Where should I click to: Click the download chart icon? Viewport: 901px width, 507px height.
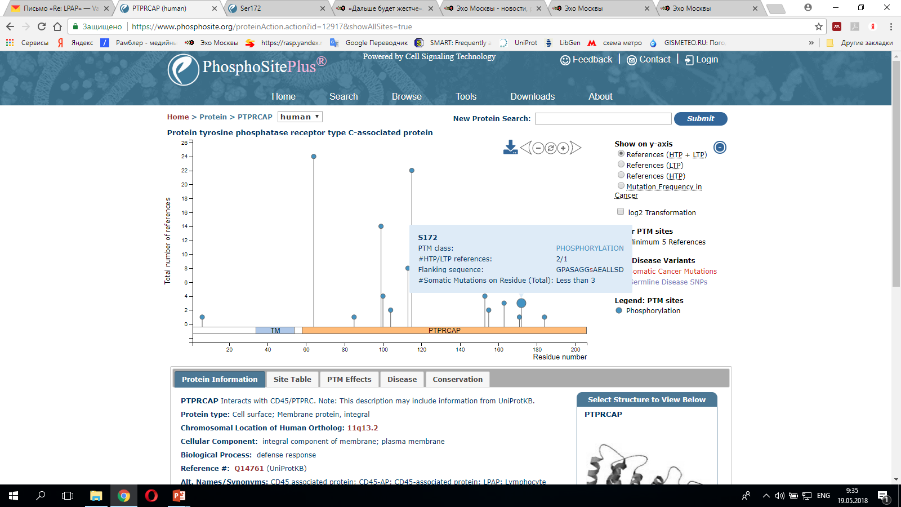tap(510, 147)
